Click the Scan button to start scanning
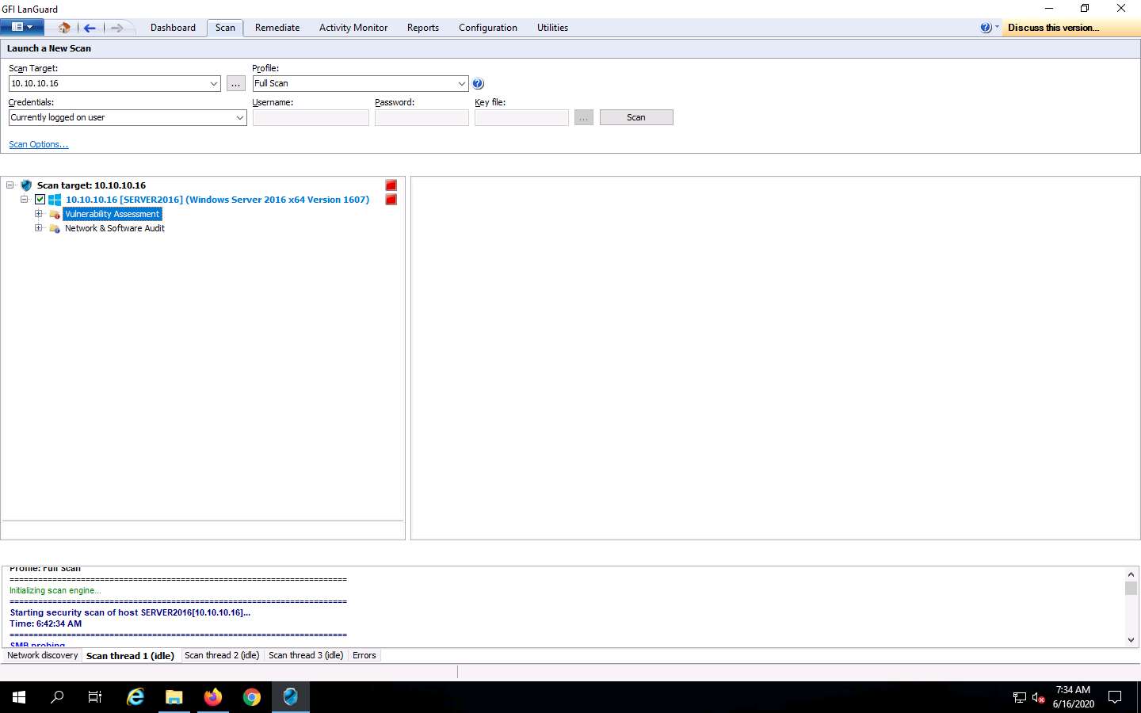The image size is (1141, 713). [636, 117]
